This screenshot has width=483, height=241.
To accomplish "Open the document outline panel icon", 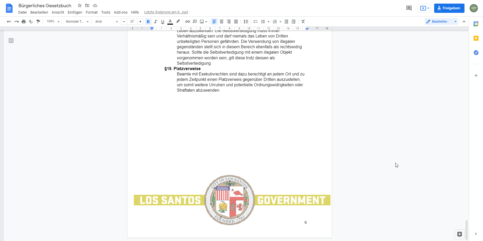I will tap(11, 41).
